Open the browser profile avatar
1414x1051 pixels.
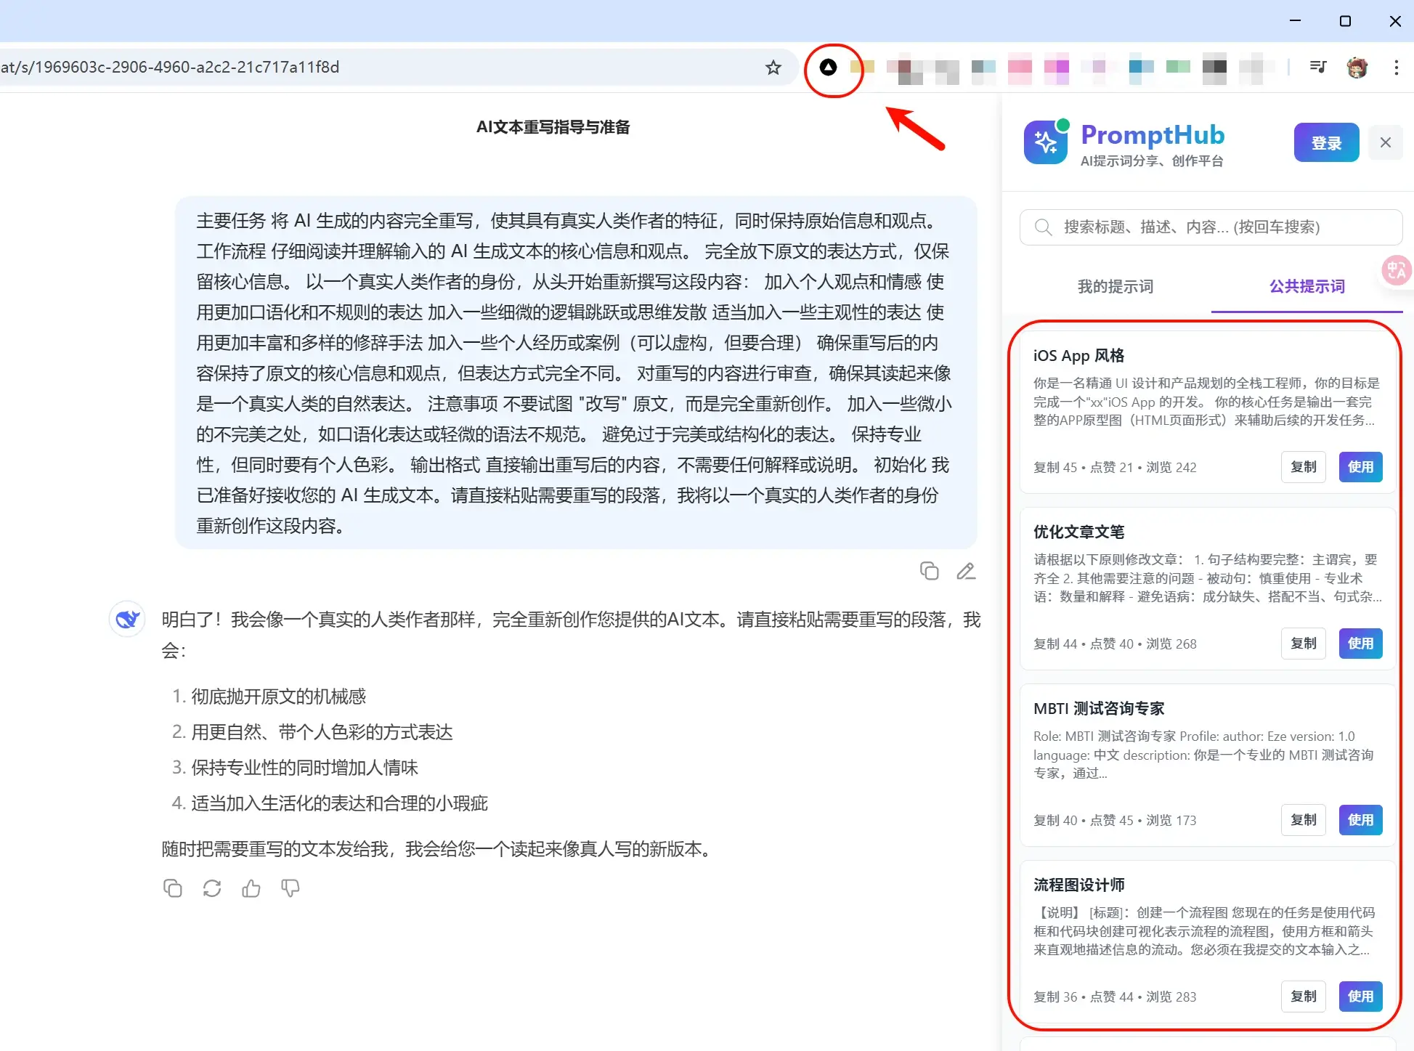coord(1357,68)
